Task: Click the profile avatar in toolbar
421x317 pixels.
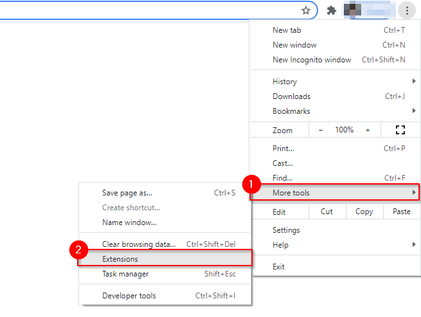Action: pyautogui.click(x=354, y=10)
